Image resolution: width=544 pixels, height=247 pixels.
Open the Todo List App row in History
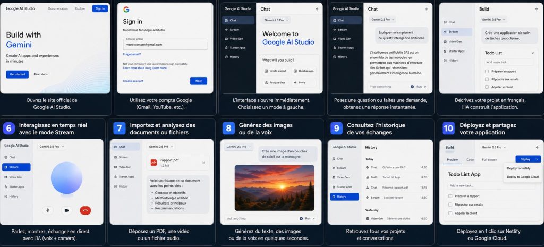point(396,177)
